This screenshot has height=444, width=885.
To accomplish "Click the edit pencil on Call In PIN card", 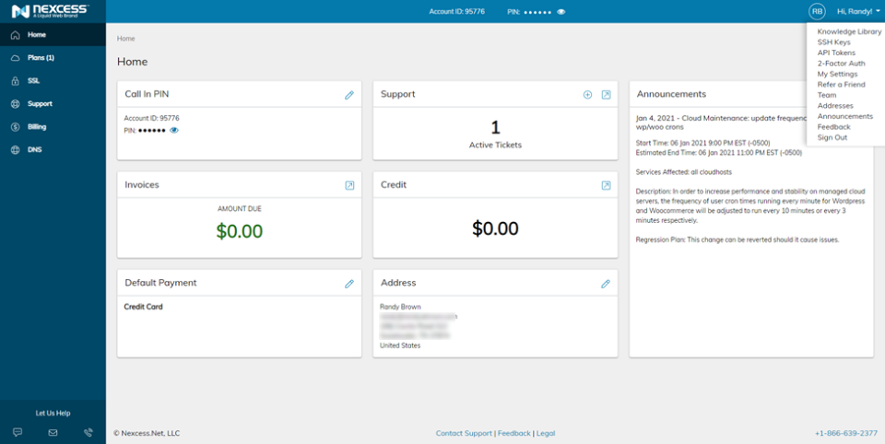I will pyautogui.click(x=349, y=95).
